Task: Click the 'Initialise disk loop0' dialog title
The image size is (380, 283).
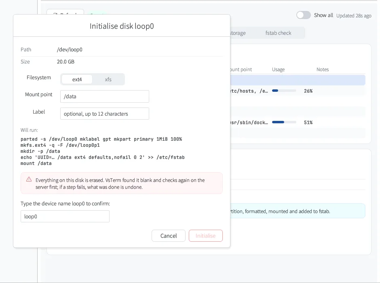Action: [122, 26]
